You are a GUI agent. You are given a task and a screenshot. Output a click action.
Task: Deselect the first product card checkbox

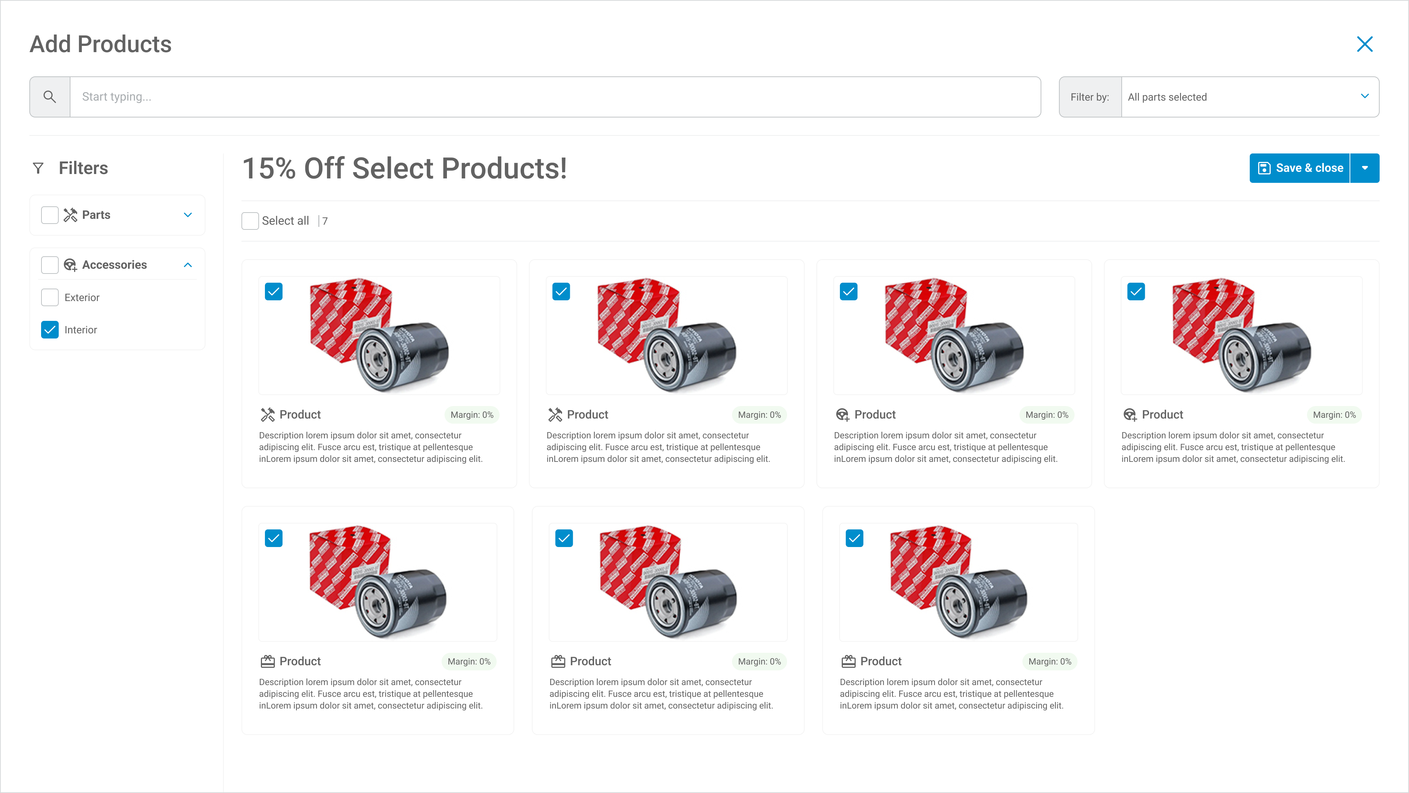[273, 291]
